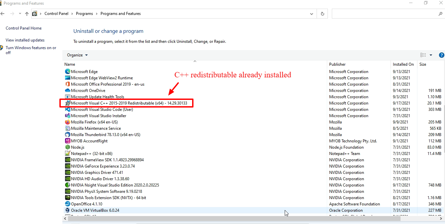Open View installed updates link

(25, 40)
